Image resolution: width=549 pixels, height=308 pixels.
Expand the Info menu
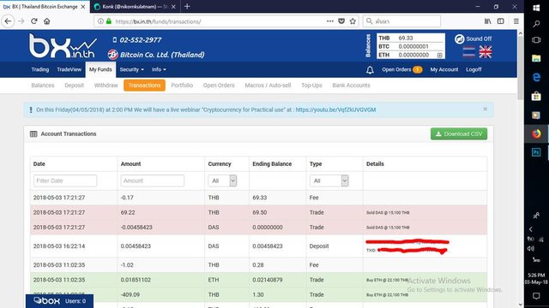point(159,69)
